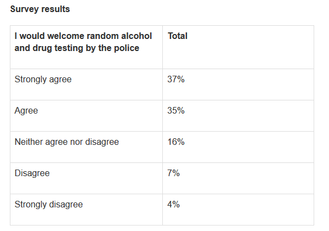
Task: Click the word 'police' in header
Action: 127,48
